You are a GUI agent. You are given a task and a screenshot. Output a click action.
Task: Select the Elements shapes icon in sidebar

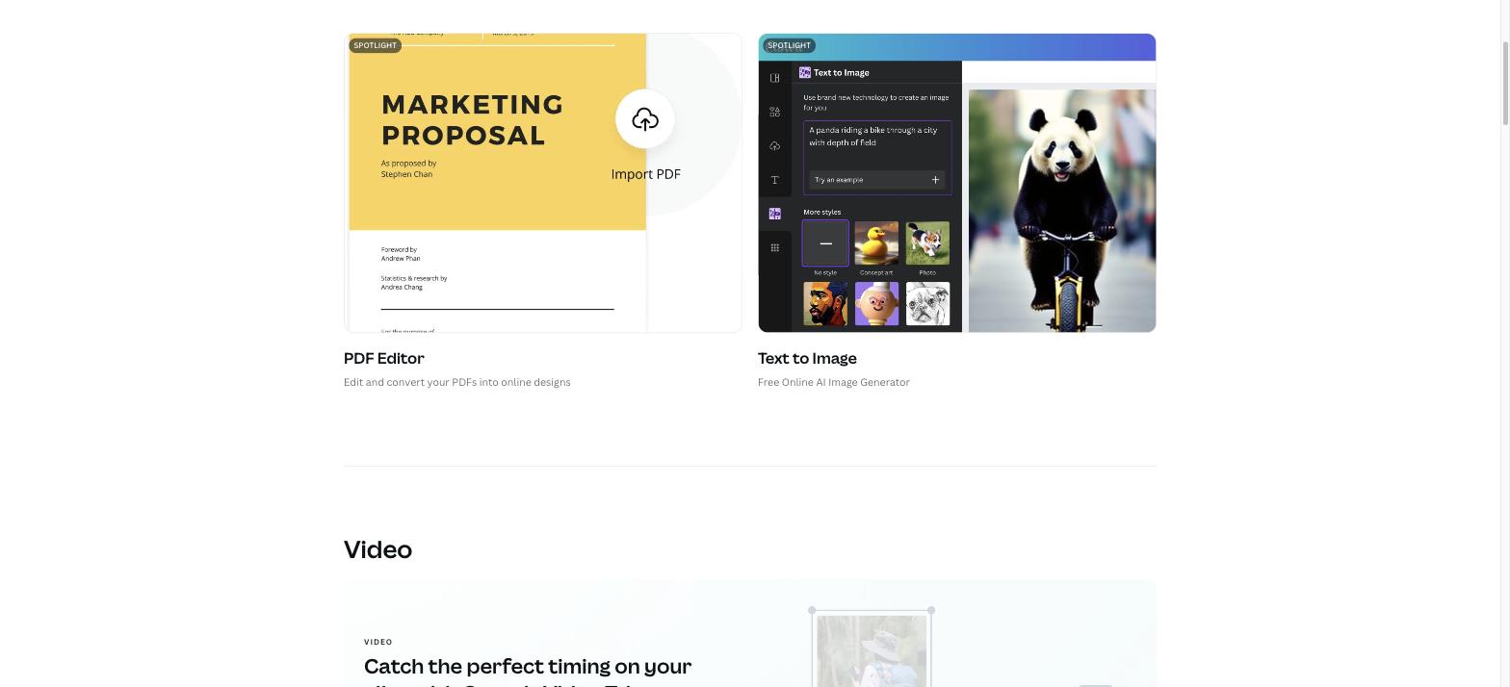coord(774,112)
